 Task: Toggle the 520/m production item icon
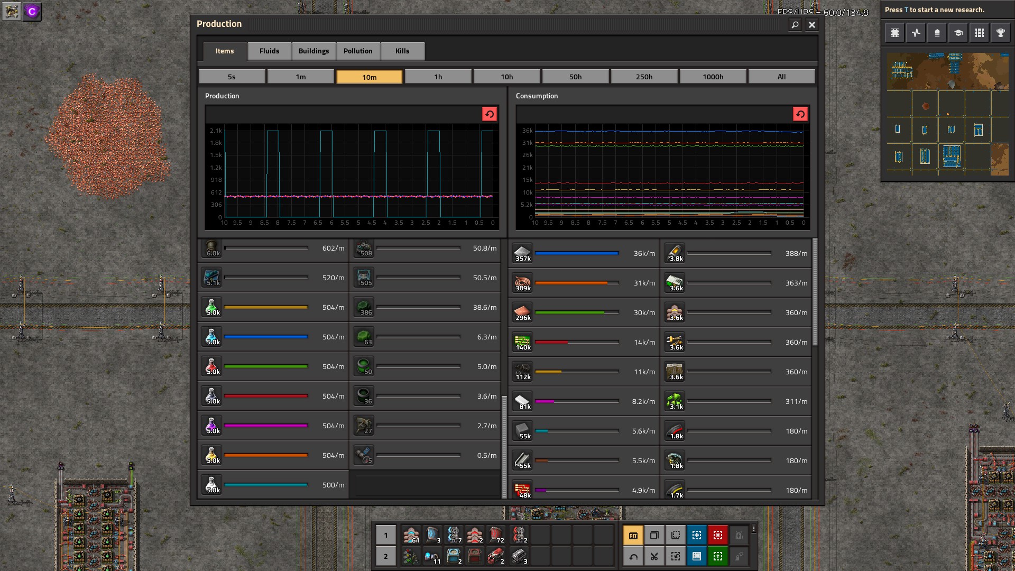point(211,278)
